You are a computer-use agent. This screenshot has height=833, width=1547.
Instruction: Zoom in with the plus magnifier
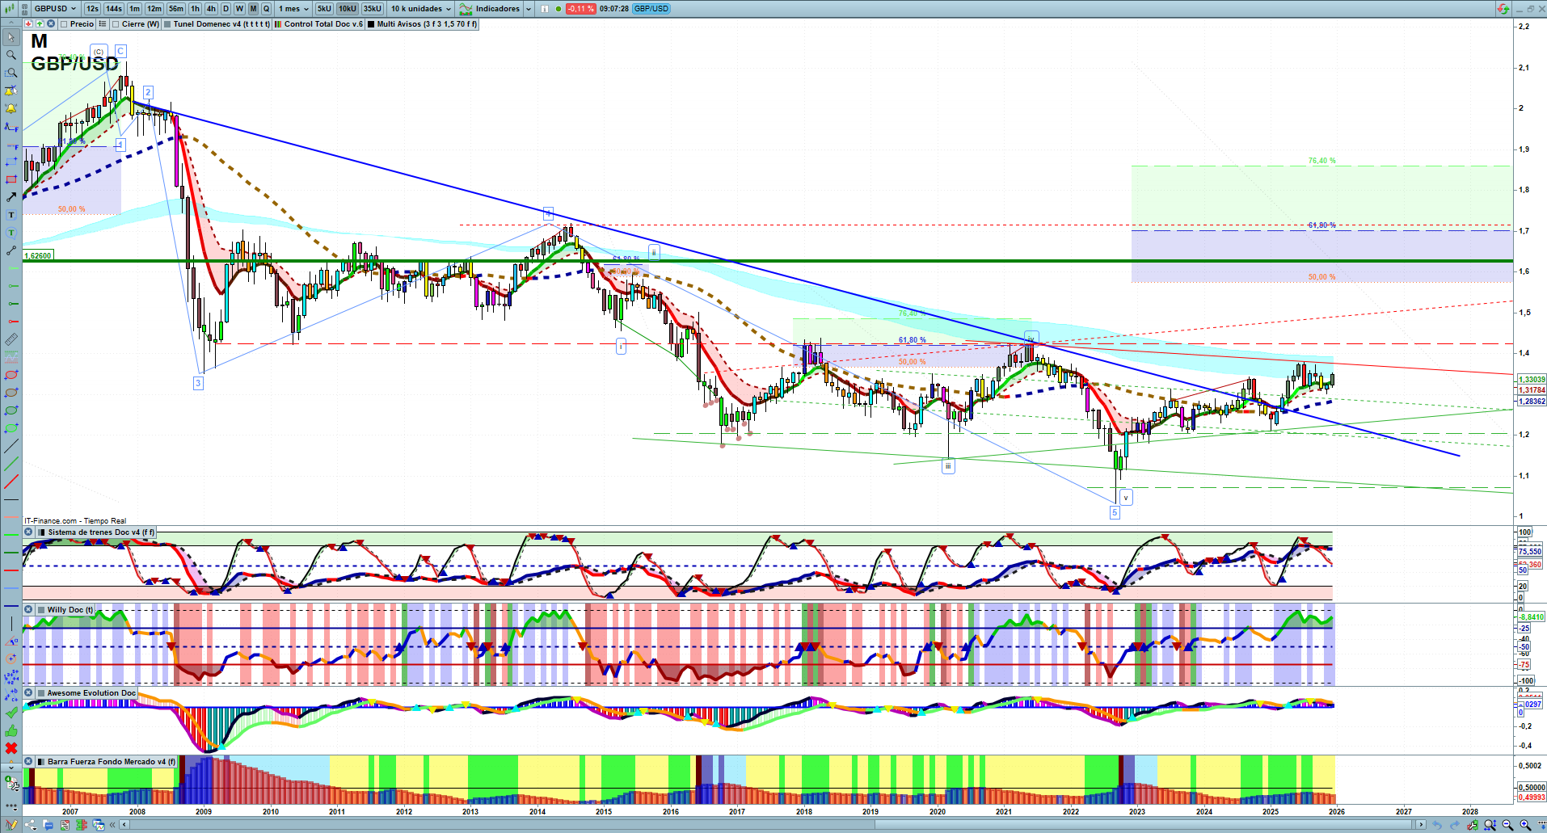click(x=1524, y=825)
